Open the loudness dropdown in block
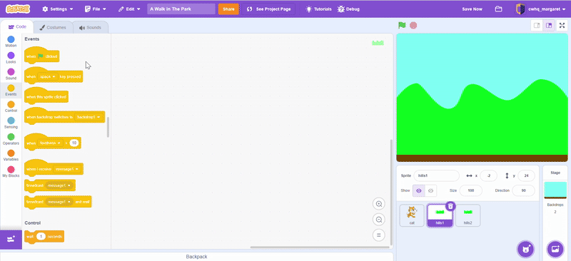The width and height of the screenshot is (571, 261). click(x=50, y=143)
